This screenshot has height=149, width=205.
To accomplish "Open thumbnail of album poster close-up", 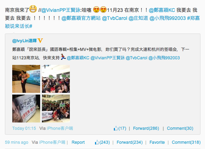I will pyautogui.click(x=26, y=109).
